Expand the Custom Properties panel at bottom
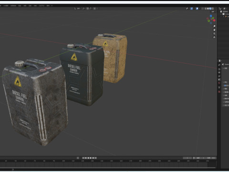The image size is (229, 172). 226,105
